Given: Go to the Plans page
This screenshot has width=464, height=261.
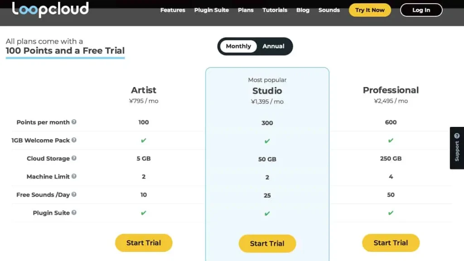Looking at the screenshot, I should pyautogui.click(x=246, y=10).
